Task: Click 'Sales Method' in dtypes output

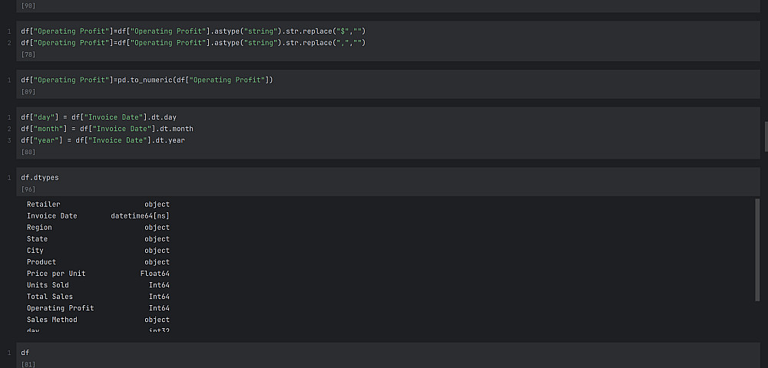Action: point(52,320)
